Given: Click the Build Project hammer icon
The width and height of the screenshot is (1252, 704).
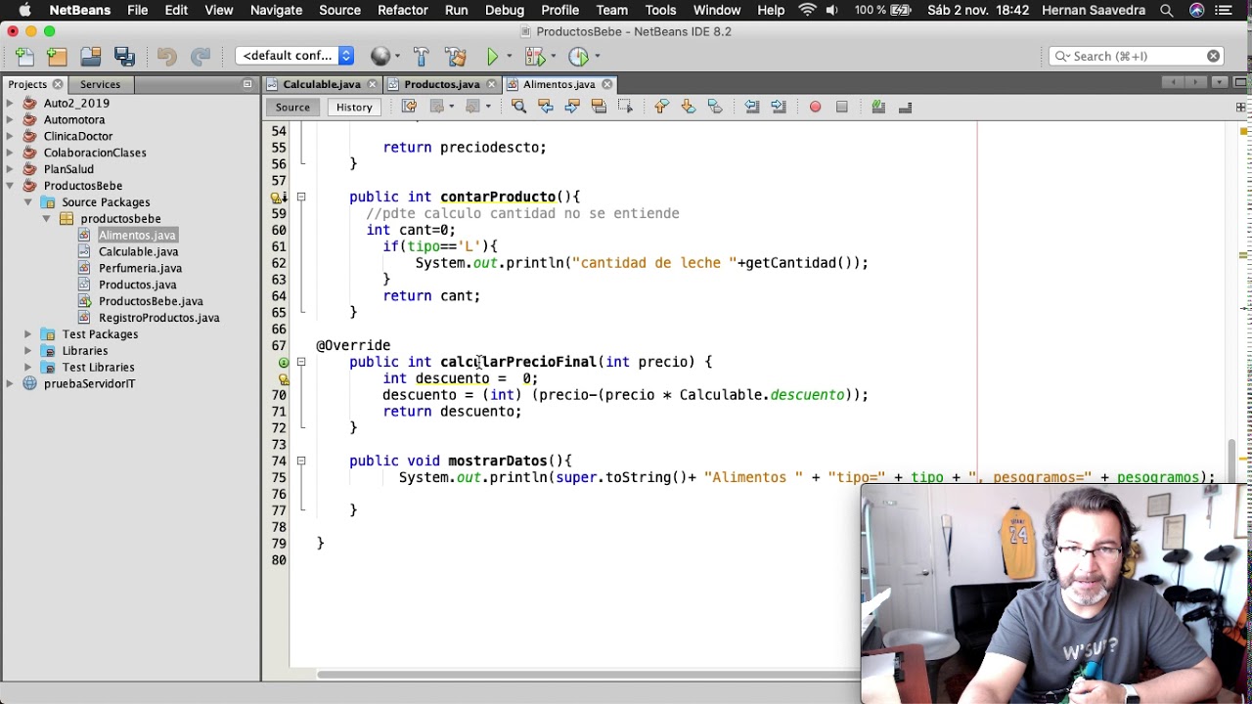Looking at the screenshot, I should click(x=422, y=57).
